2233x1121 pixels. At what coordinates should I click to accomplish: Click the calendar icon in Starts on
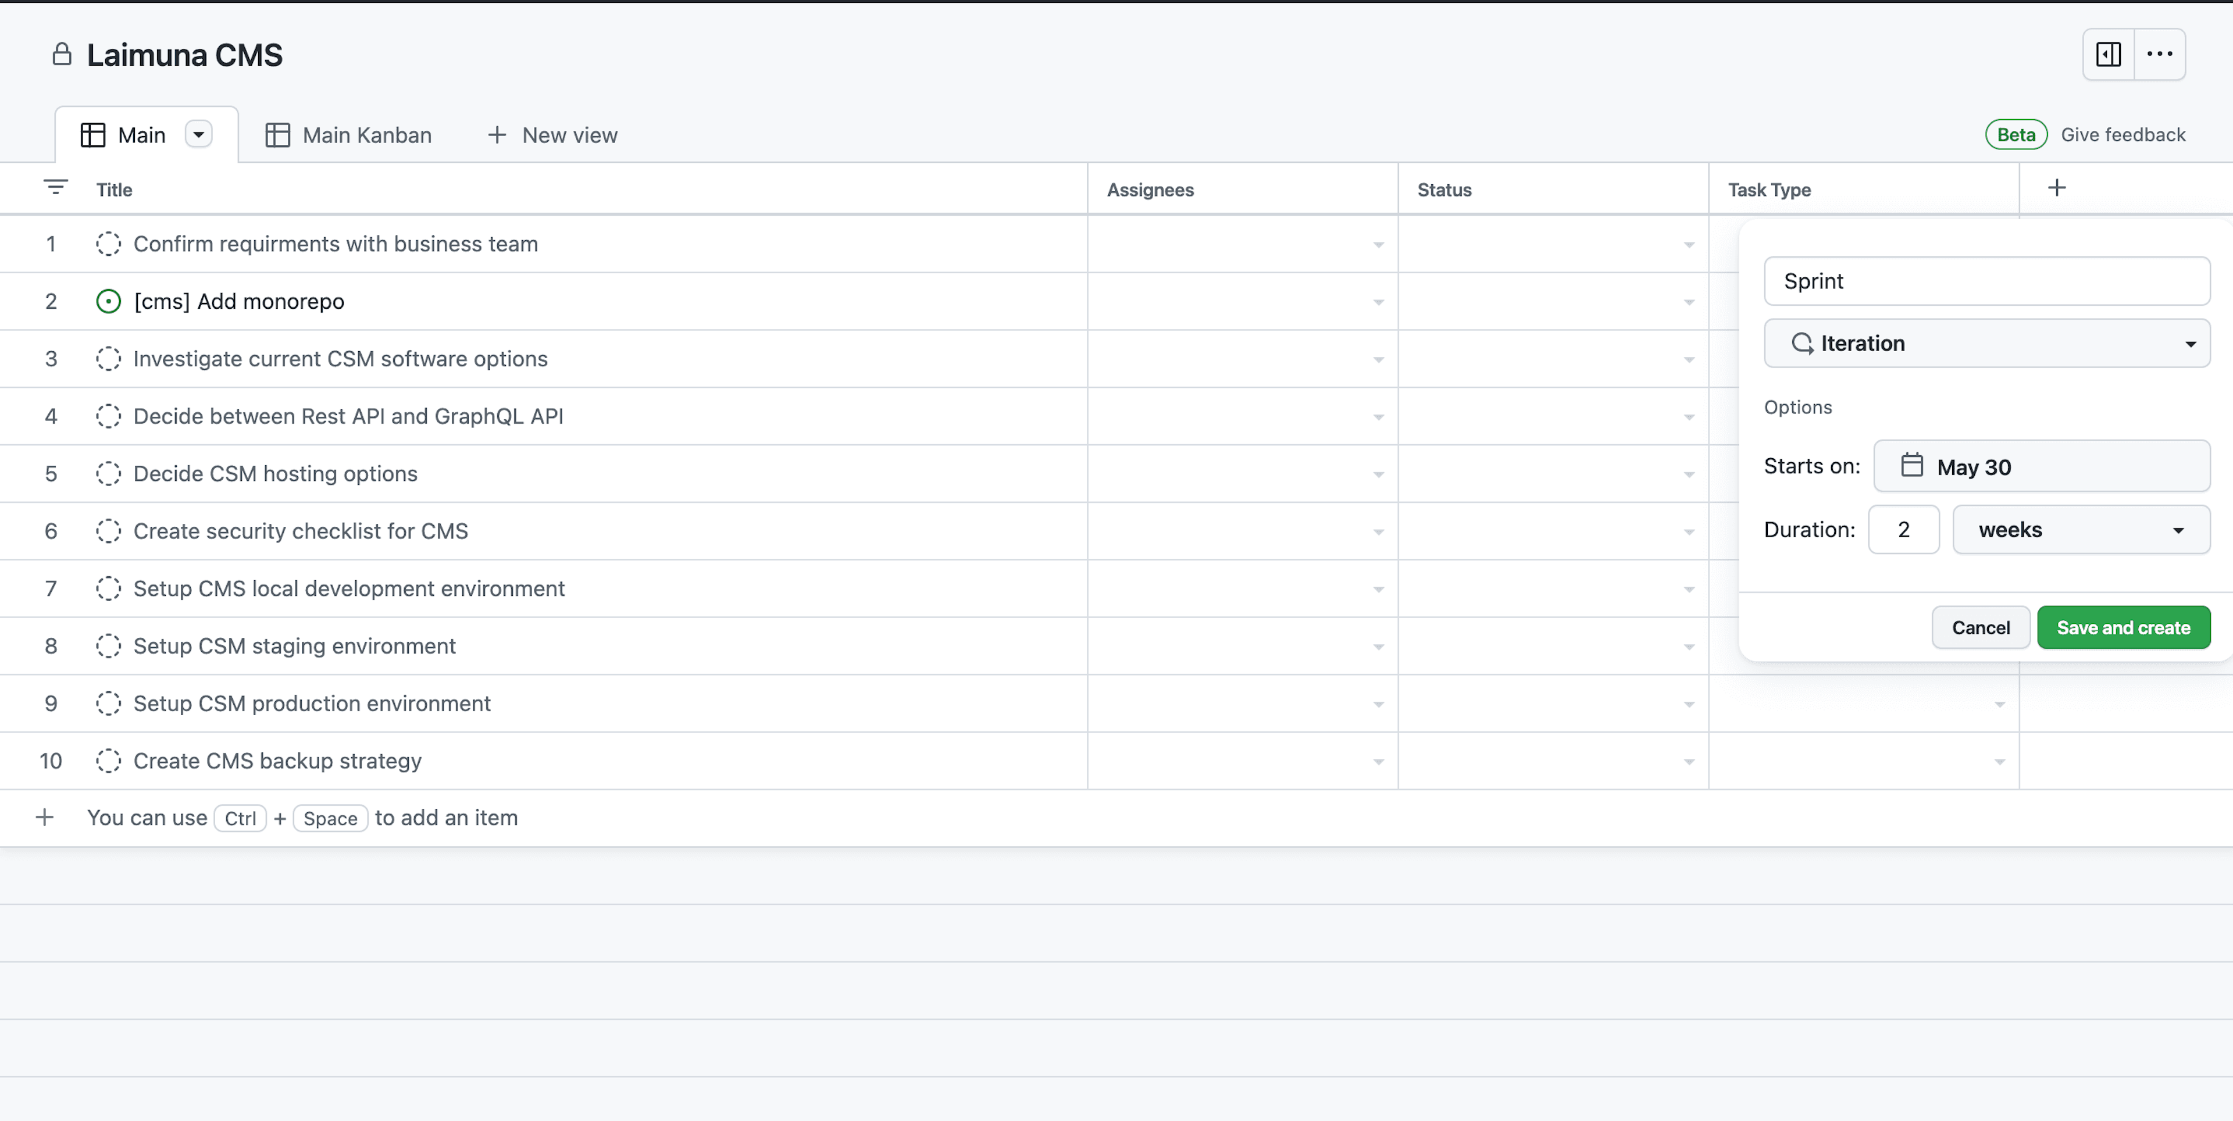1911,466
